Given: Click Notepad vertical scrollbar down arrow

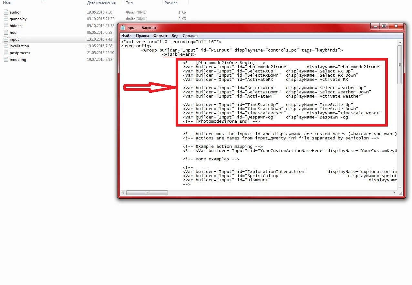Looking at the screenshot, I should [400, 187].
